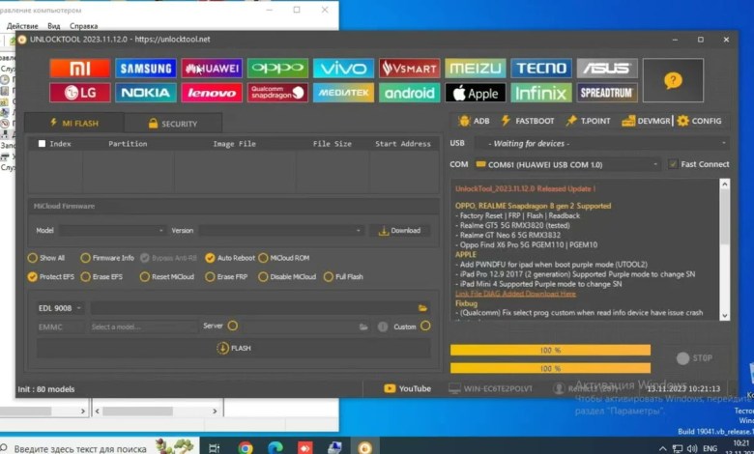
Task: Disable the Fast Connect checkbox
Action: coord(674,164)
